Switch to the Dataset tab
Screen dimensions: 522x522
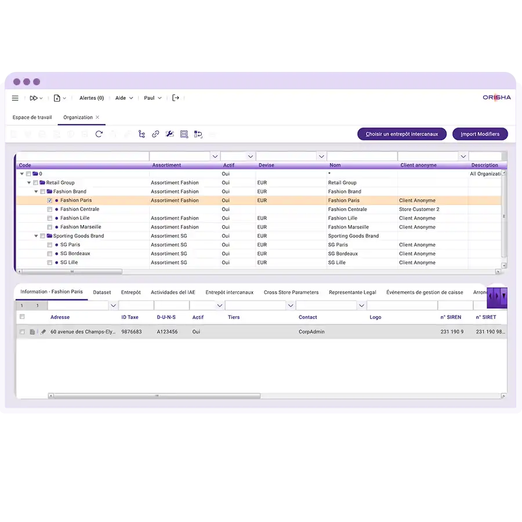(102, 292)
